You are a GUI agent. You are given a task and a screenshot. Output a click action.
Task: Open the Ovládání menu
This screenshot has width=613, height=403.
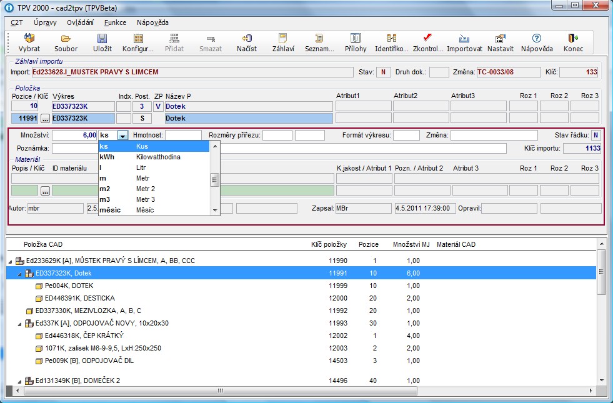point(80,22)
